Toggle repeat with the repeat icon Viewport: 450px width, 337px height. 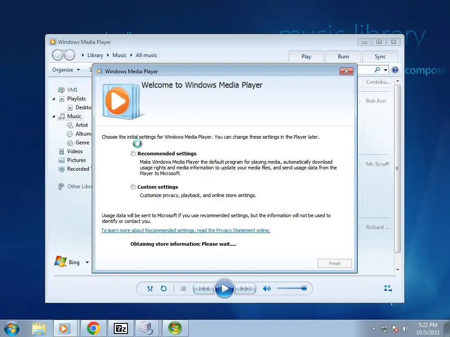click(x=163, y=289)
